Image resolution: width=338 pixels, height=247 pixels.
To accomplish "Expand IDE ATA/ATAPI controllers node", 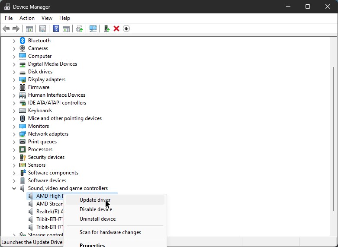I will pyautogui.click(x=14, y=103).
